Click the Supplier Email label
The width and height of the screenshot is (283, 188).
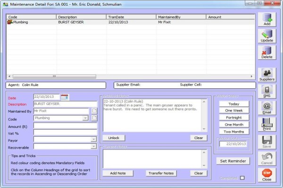(x=128, y=85)
